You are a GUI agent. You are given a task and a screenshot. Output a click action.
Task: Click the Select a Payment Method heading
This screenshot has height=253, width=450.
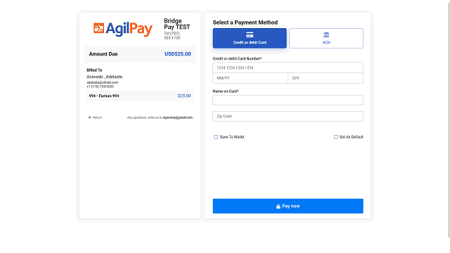click(245, 22)
